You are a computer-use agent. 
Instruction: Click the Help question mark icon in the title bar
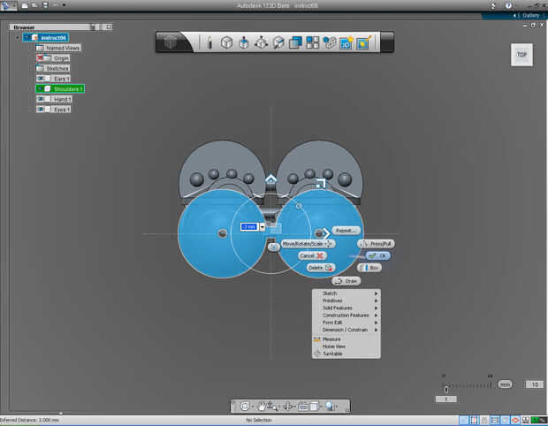(508, 5)
